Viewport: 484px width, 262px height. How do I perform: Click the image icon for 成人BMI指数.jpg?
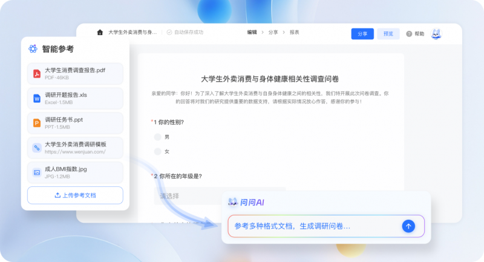tap(37, 172)
